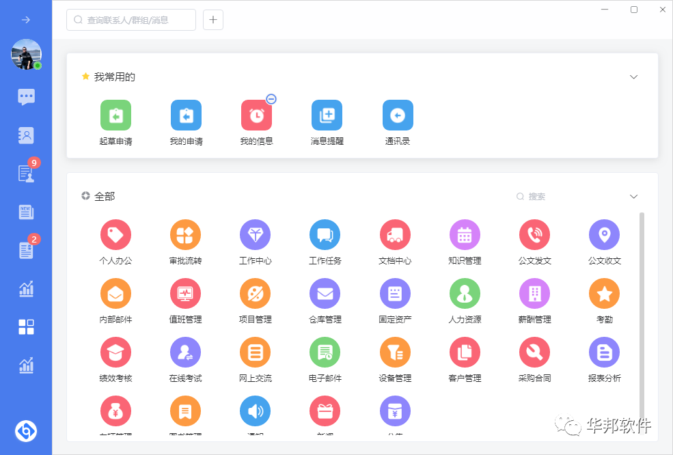Click the all-apps panel vertical scrollbar
The height and width of the screenshot is (455, 673).
click(x=642, y=307)
